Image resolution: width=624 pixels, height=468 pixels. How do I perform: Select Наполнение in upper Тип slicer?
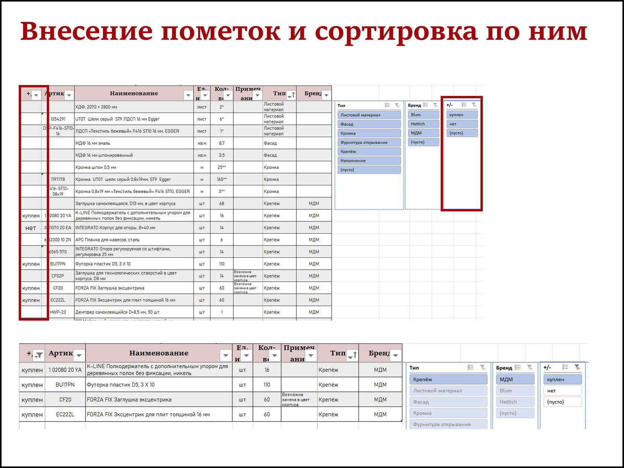pos(369,160)
